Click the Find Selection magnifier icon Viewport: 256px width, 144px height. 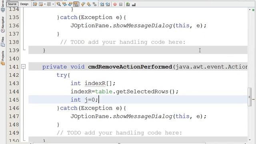(59, 4)
